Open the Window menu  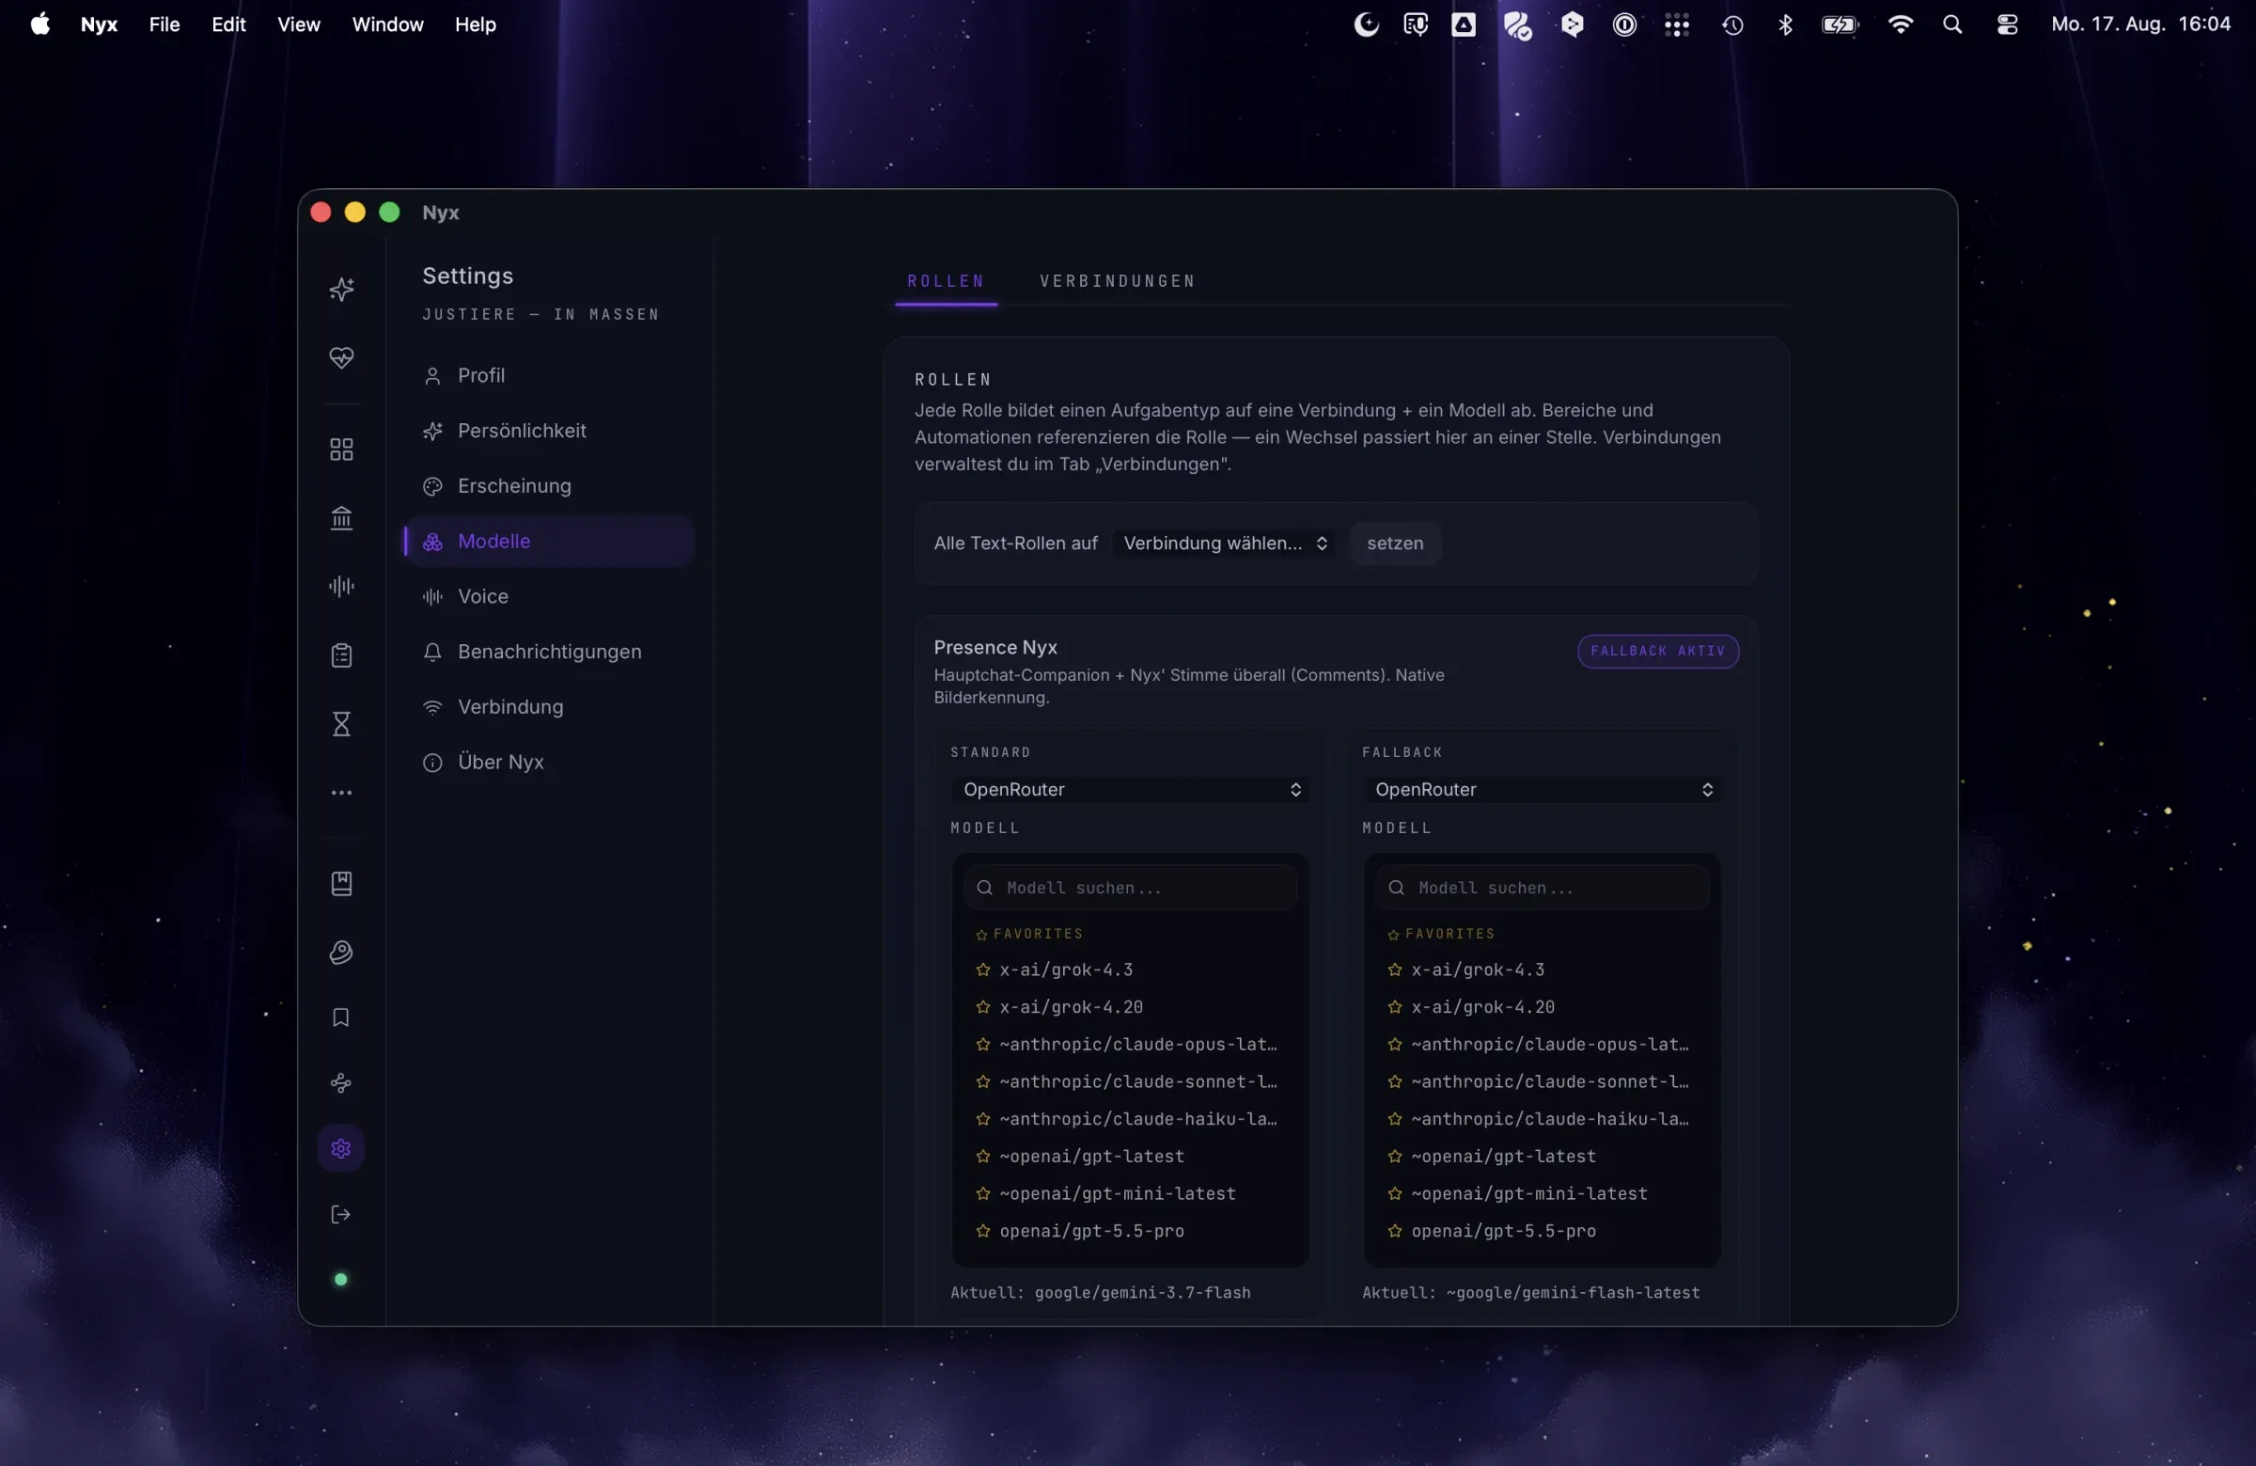point(387,24)
